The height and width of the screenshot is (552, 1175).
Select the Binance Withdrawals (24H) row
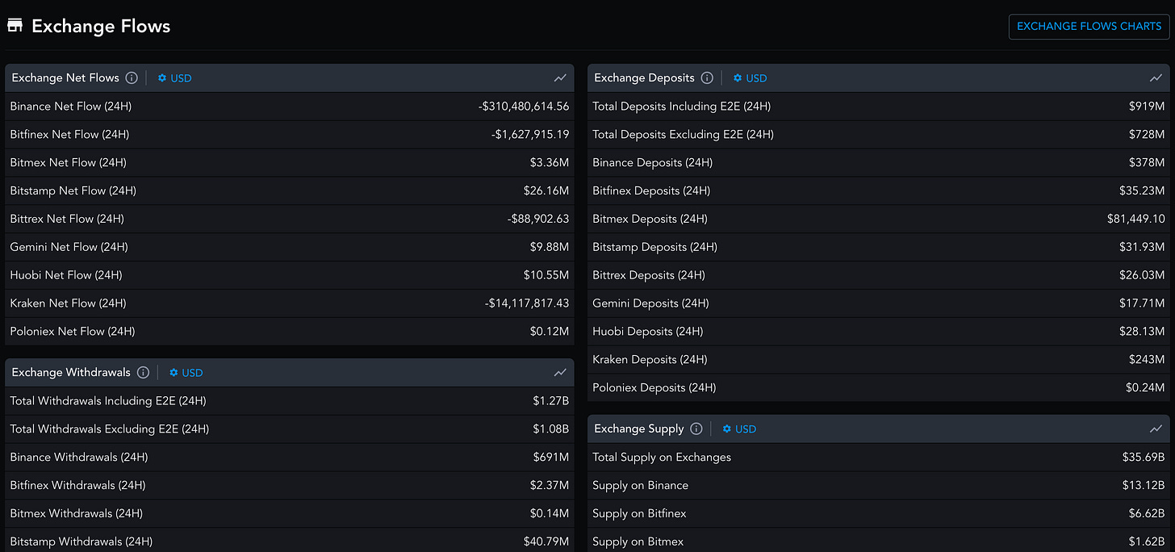(290, 458)
